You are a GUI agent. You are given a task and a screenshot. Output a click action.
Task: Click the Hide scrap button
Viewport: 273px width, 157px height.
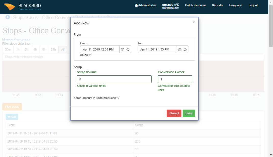pos(12,107)
